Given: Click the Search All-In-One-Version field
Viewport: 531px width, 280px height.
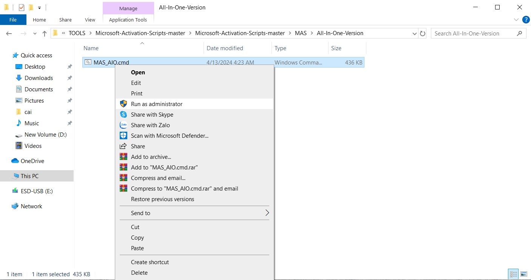Looking at the screenshot, I should tap(479, 33).
